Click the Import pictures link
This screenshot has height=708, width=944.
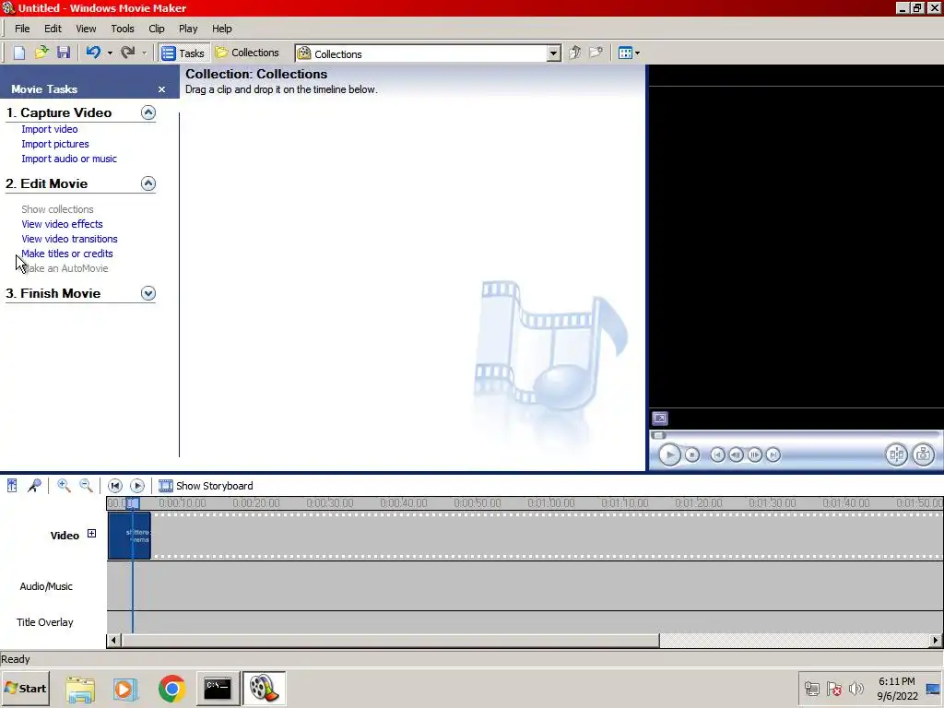[x=54, y=144]
